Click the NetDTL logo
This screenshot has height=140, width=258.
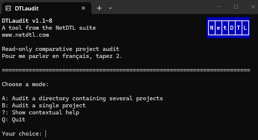point(229,28)
